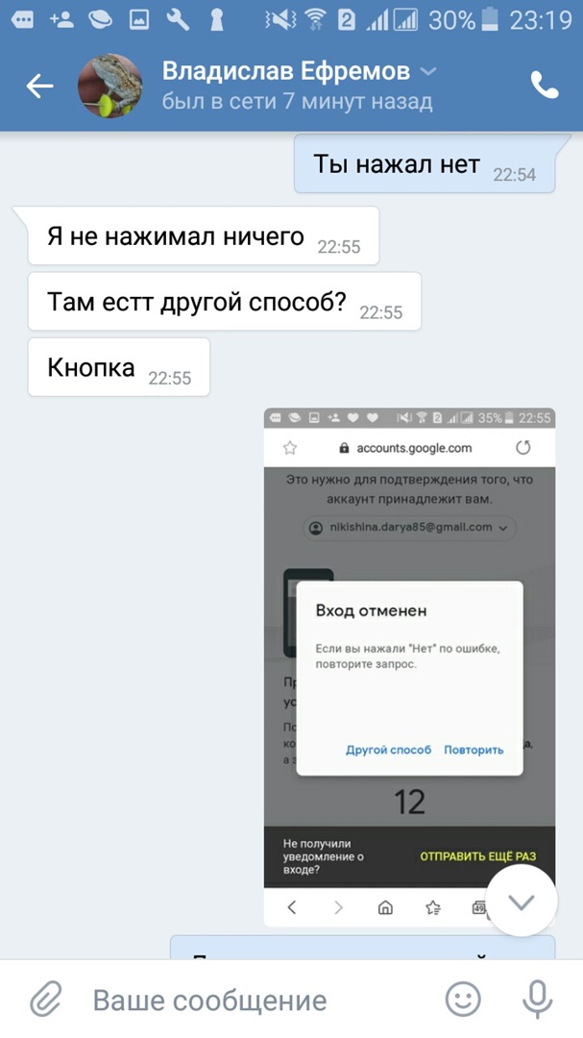Tap the 'был в сети 7 минут назад' status
Image resolution: width=583 pixels, height=1038 pixels.
pyautogui.click(x=297, y=102)
